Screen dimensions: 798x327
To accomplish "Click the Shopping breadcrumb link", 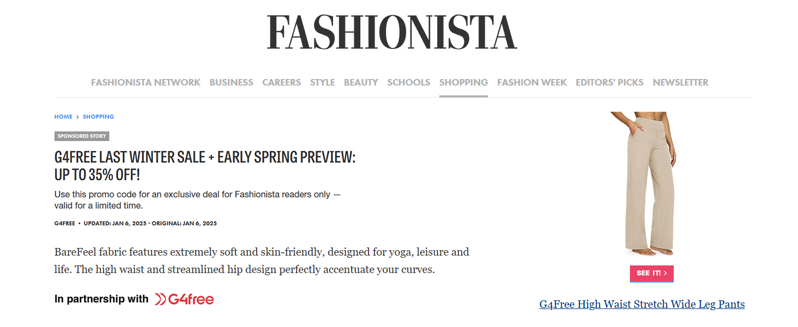I will coord(98,117).
